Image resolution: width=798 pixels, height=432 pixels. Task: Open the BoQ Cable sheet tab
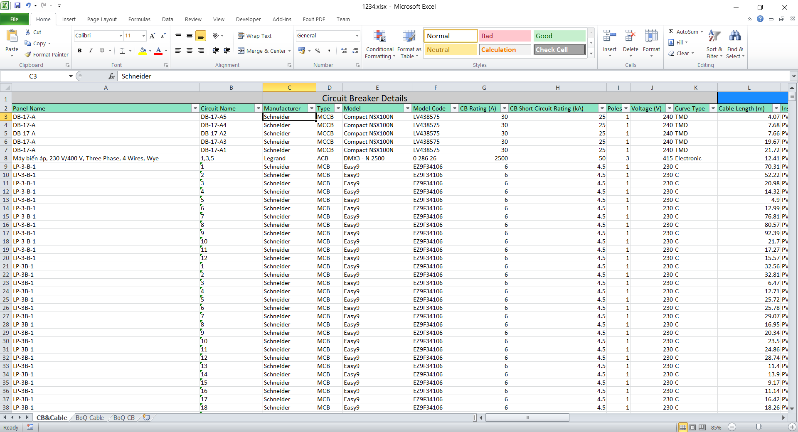[90, 417]
